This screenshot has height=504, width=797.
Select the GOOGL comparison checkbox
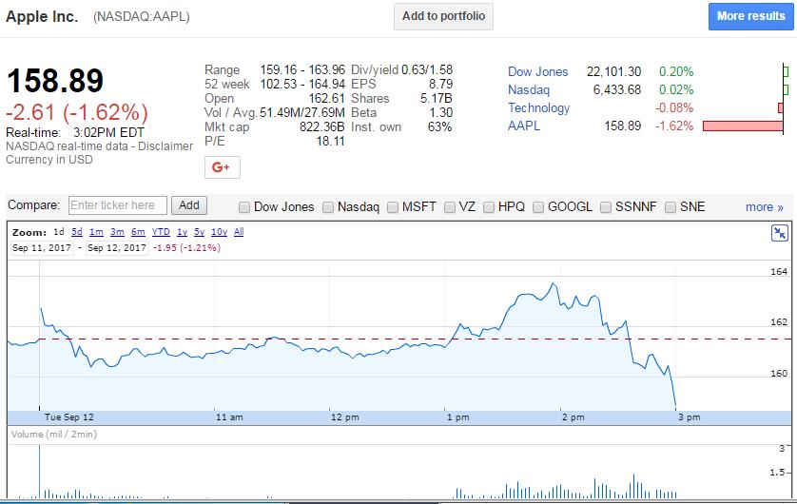click(x=538, y=207)
